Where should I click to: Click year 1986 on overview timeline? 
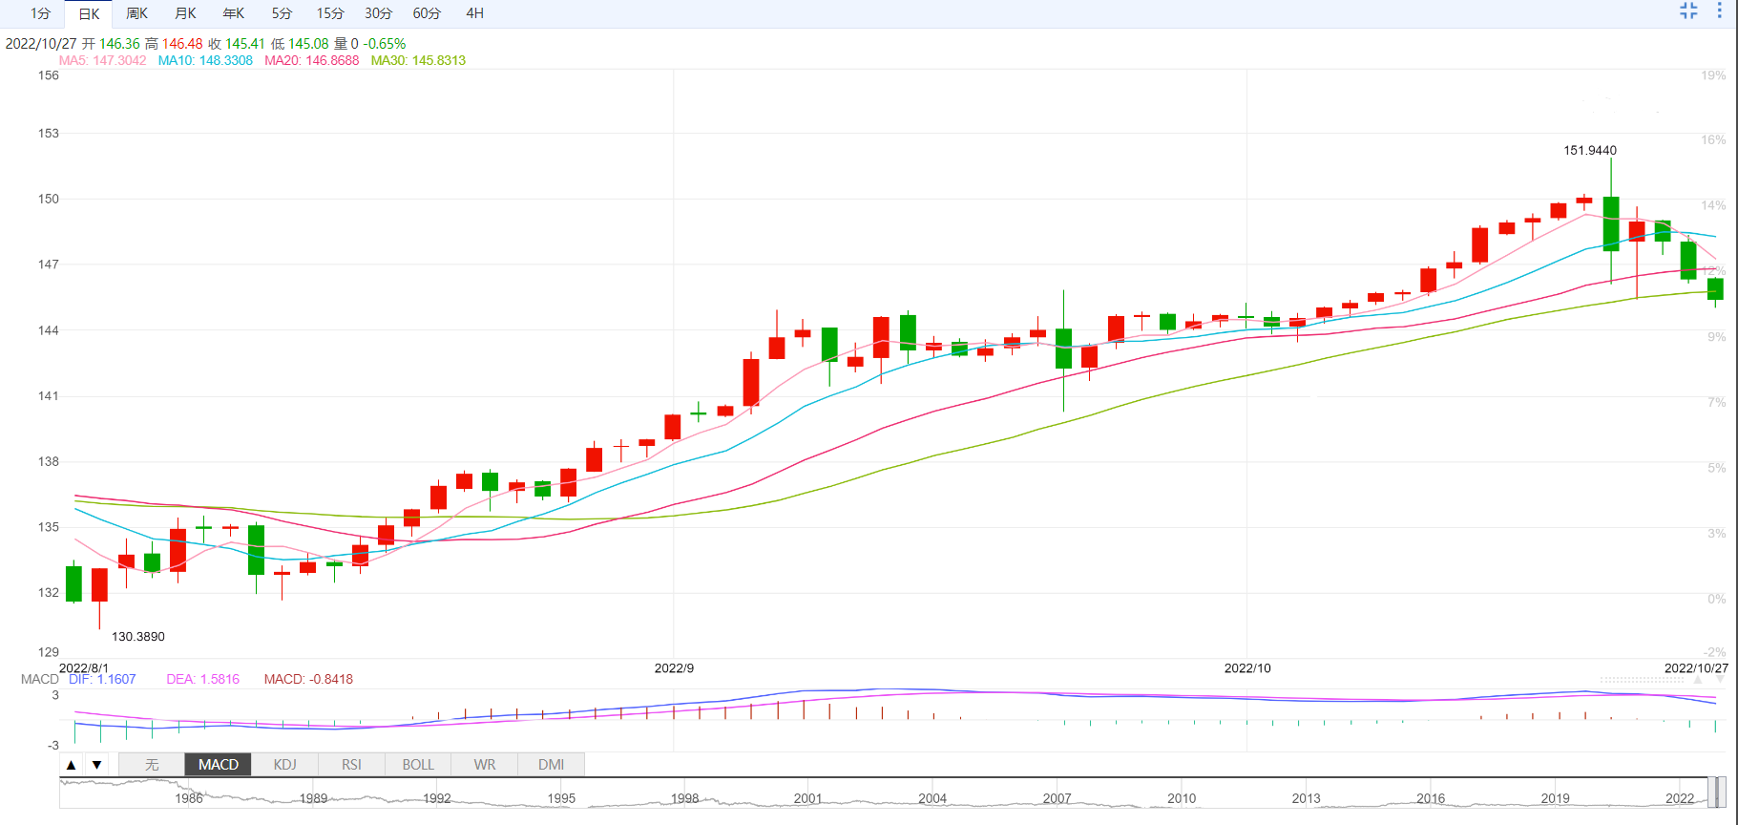tap(189, 798)
